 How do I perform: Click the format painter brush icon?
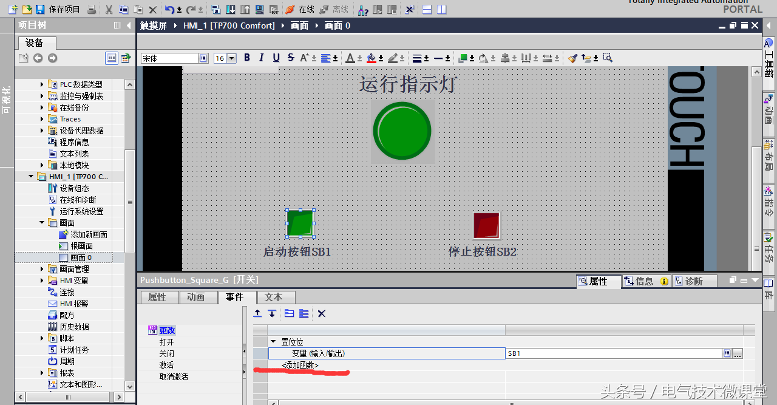pyautogui.click(x=572, y=58)
